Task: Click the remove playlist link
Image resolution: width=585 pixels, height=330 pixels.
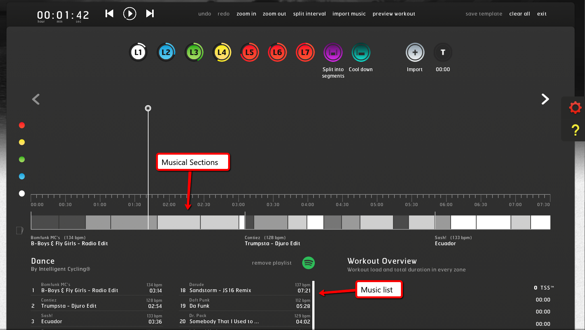Action: coord(271,263)
